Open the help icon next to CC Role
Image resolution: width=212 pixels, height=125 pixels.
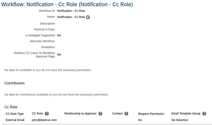tap(47, 114)
